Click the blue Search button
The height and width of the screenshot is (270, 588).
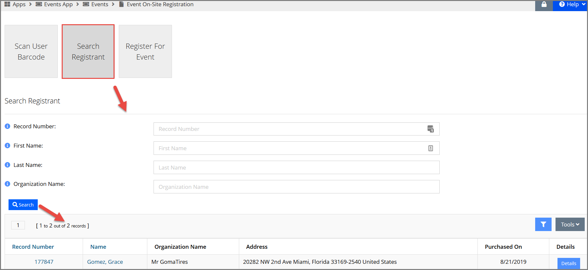tap(23, 205)
